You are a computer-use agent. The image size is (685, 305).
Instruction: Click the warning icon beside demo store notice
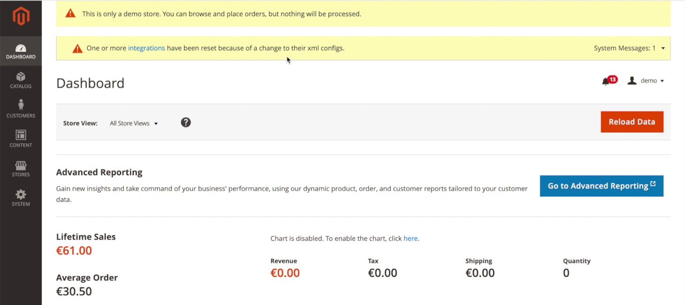click(71, 13)
